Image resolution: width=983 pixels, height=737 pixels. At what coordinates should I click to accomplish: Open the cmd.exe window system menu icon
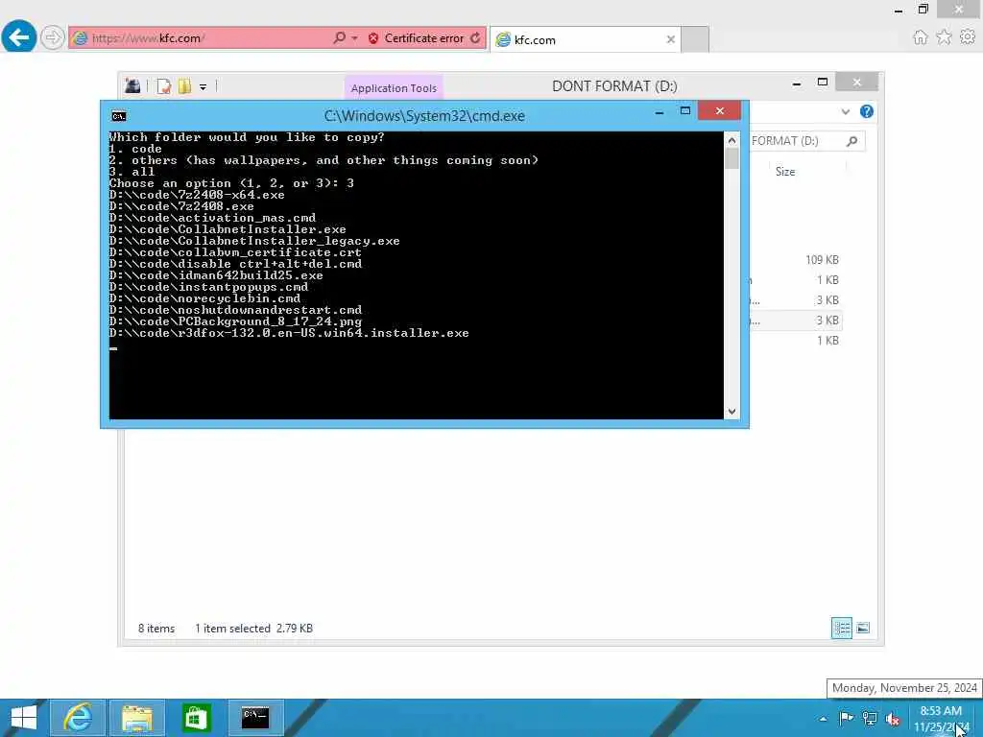(118, 116)
